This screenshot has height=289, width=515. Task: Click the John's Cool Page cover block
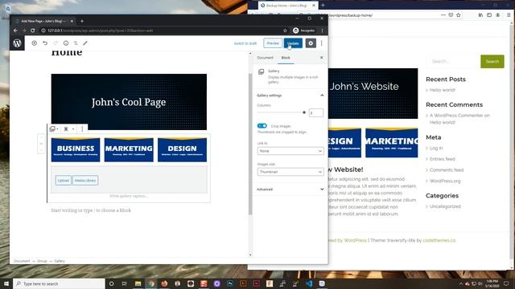(129, 102)
